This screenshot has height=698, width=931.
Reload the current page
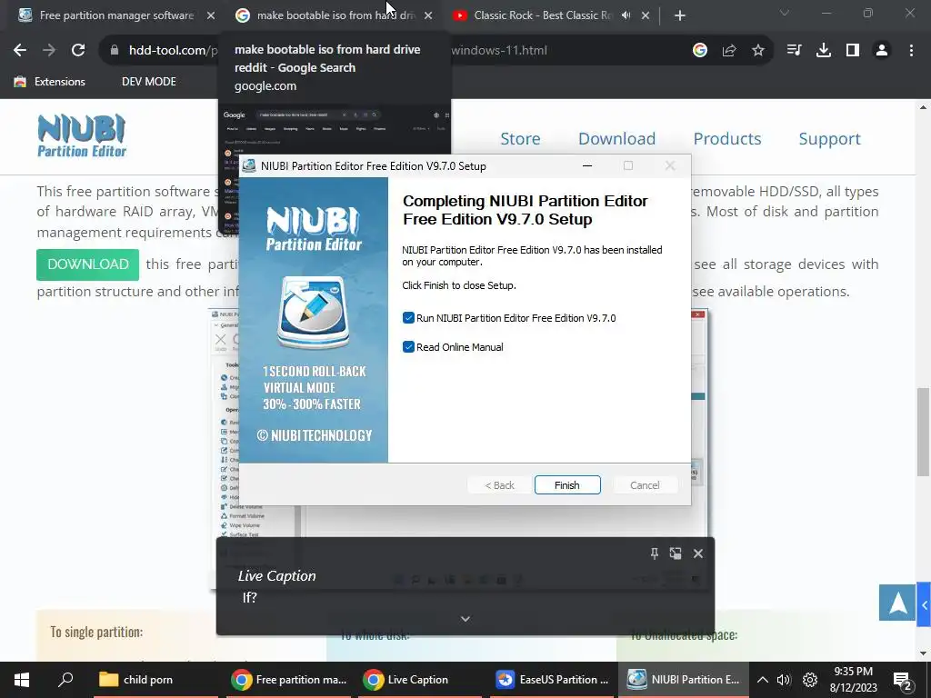[78, 51]
